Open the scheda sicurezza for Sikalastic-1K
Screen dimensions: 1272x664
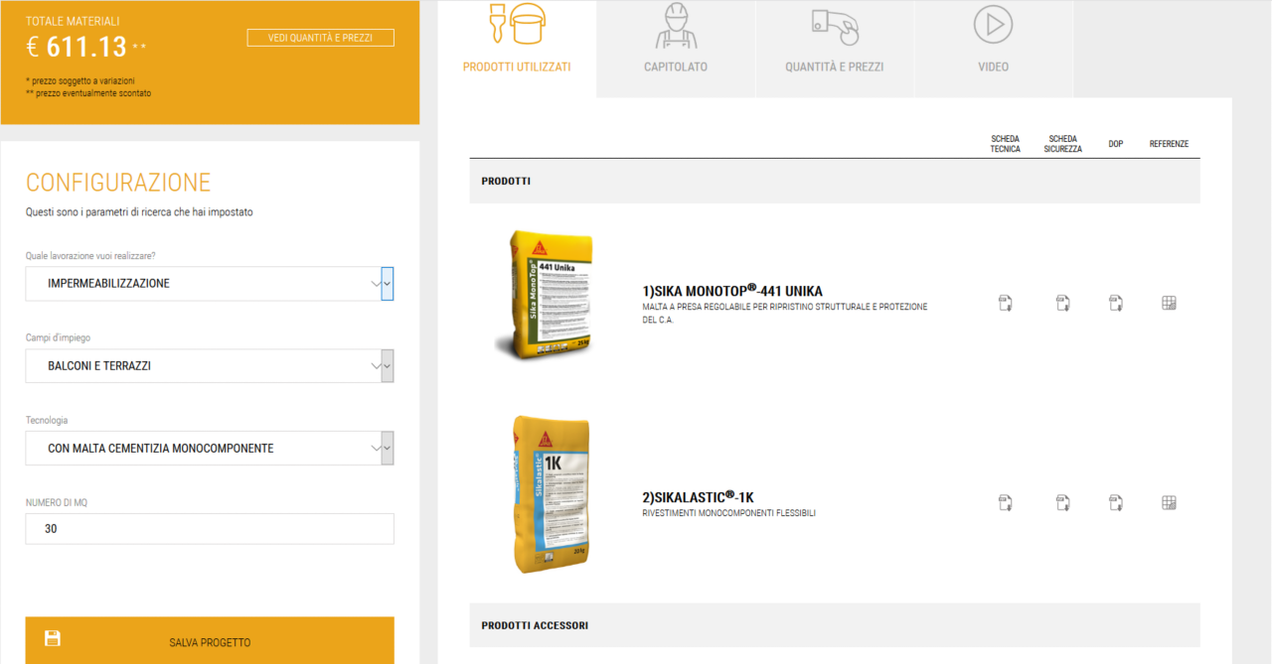[1062, 502]
